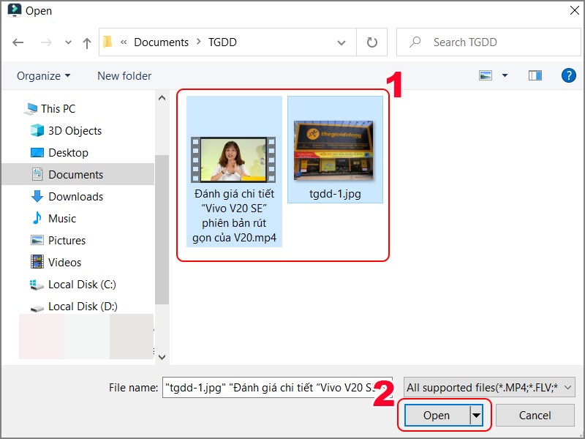Click the Search TGDD magnifier icon
Image resolution: width=585 pixels, height=439 pixels.
pos(415,42)
